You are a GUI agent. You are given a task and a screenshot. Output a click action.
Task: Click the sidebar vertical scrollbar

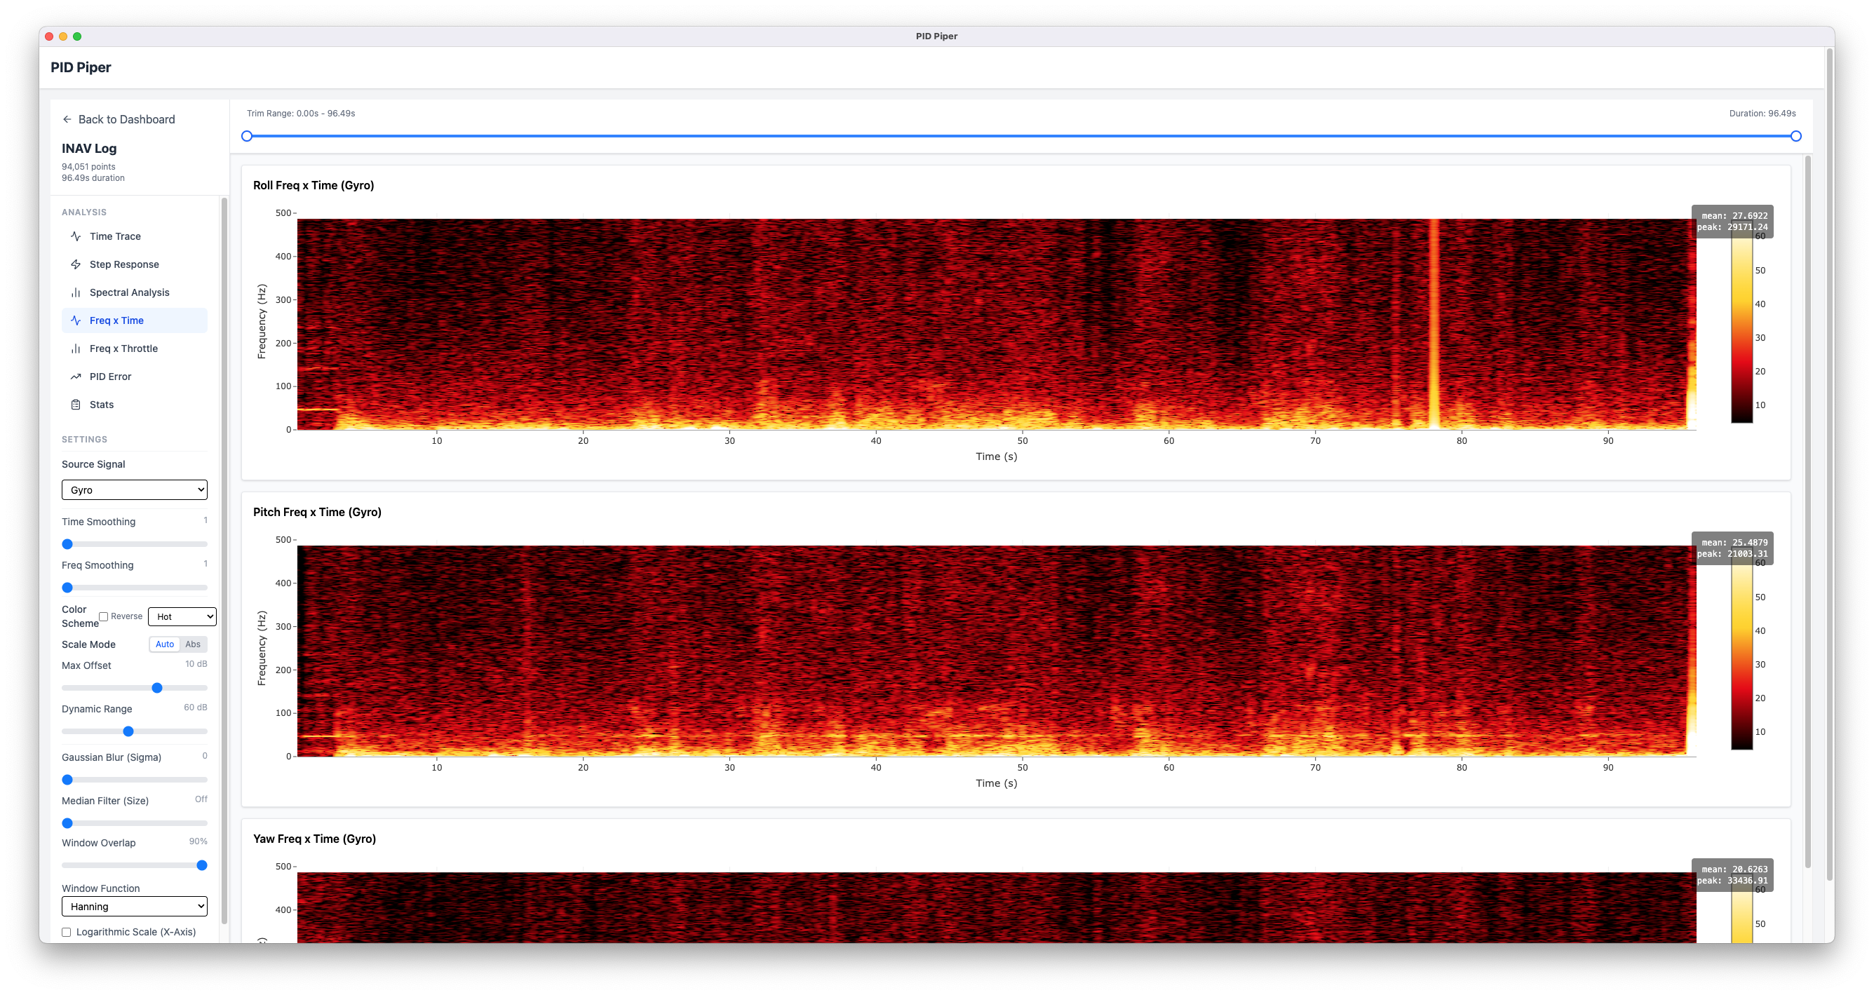tap(224, 560)
